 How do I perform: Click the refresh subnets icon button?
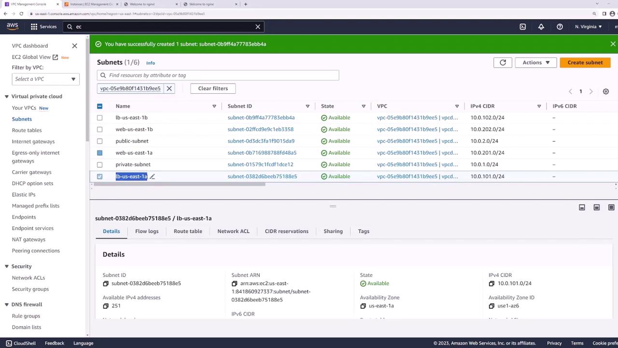(x=503, y=62)
